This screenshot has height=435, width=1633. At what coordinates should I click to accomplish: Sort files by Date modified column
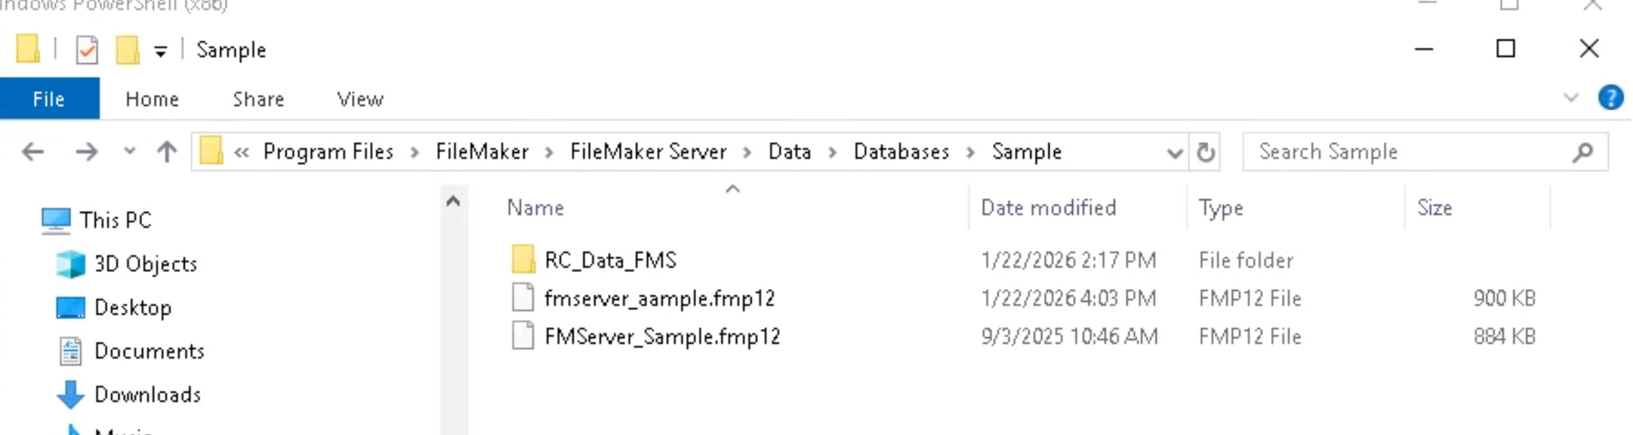click(1048, 208)
